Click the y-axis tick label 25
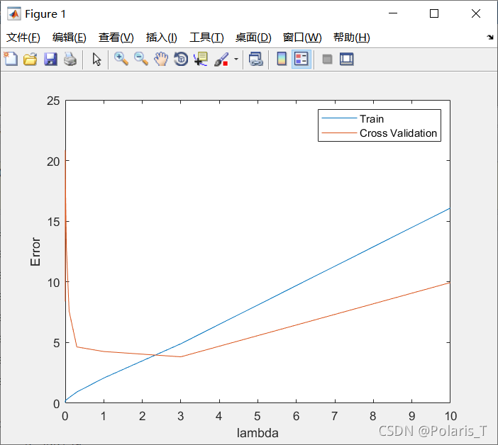 coord(53,101)
